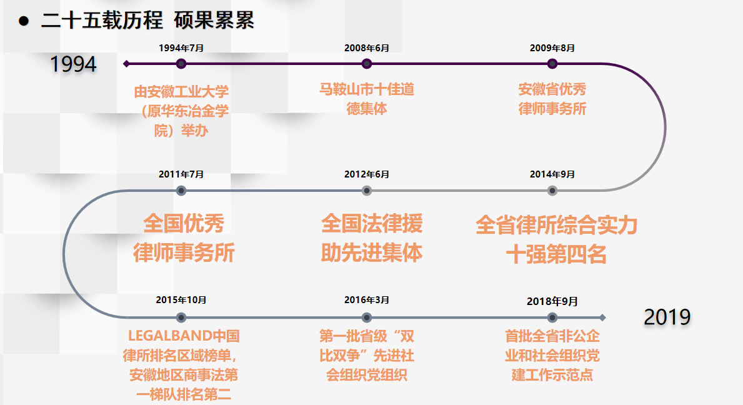This screenshot has height=405, width=743.
Task: Click the large starting year 1994
Action: click(73, 64)
